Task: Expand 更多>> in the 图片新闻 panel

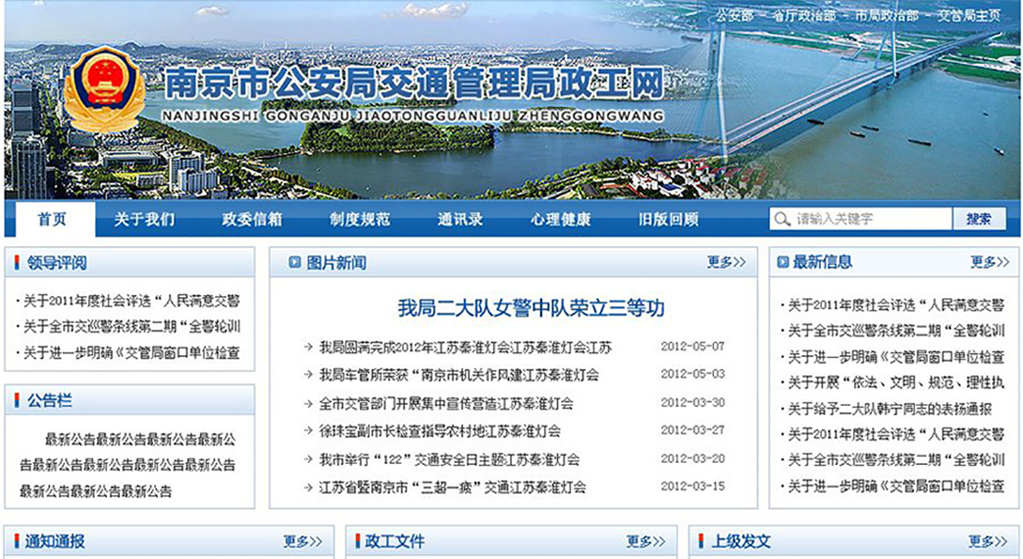Action: tap(725, 263)
